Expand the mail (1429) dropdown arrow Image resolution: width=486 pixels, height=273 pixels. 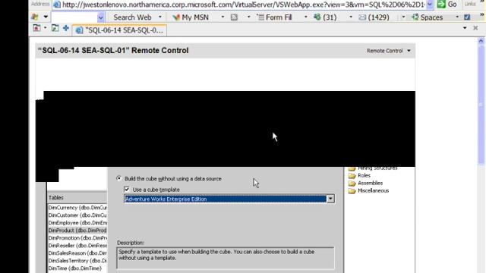click(x=403, y=17)
